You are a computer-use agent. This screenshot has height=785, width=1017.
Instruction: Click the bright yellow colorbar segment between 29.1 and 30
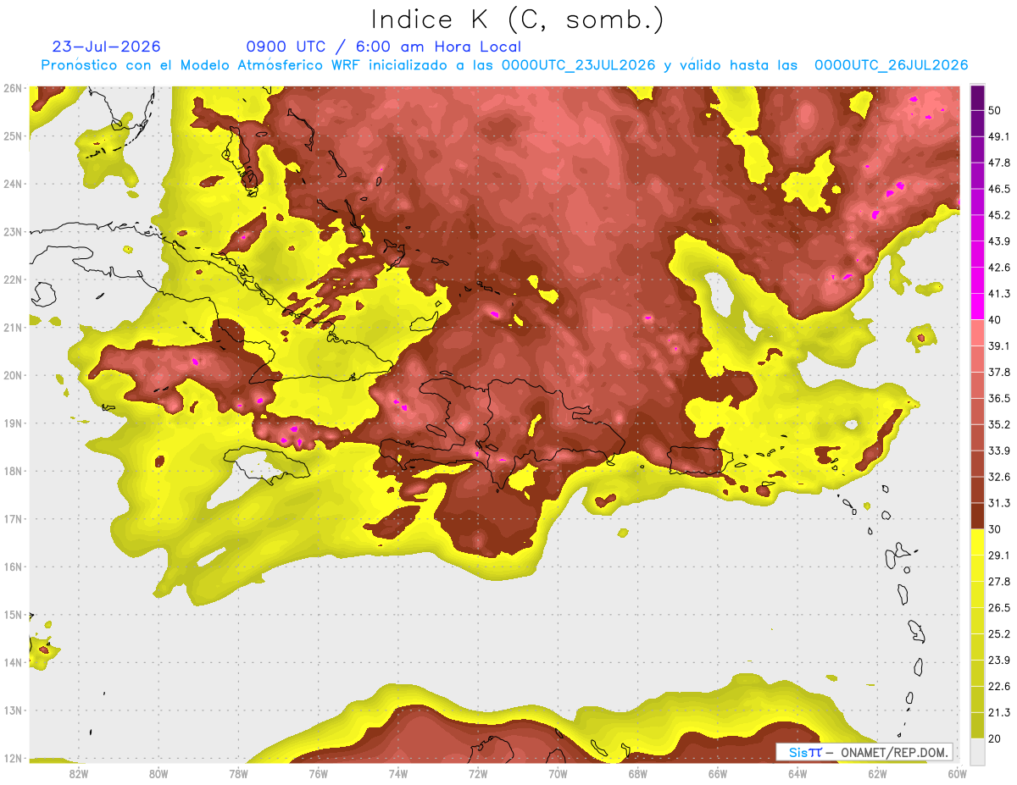coord(977,542)
